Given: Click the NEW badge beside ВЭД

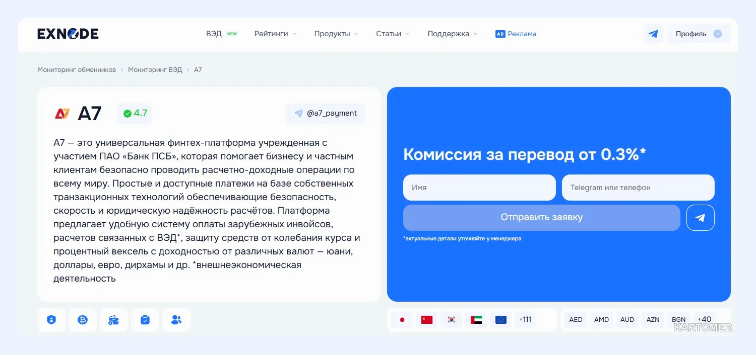Looking at the screenshot, I should [232, 34].
